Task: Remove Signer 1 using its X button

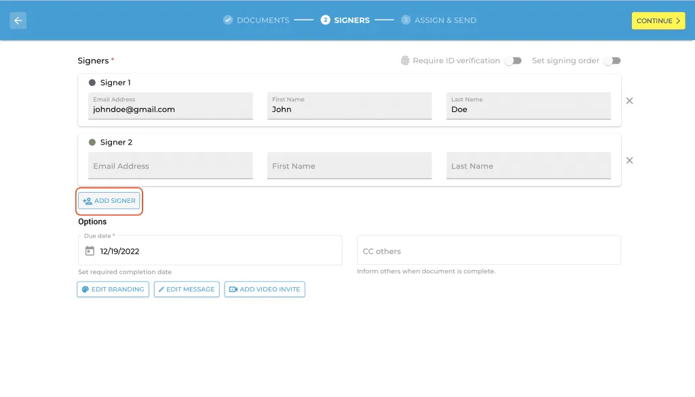Action: 629,100
